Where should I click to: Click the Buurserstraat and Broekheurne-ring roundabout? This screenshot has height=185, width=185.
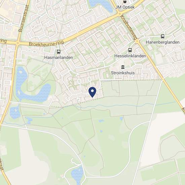(x=17, y=43)
